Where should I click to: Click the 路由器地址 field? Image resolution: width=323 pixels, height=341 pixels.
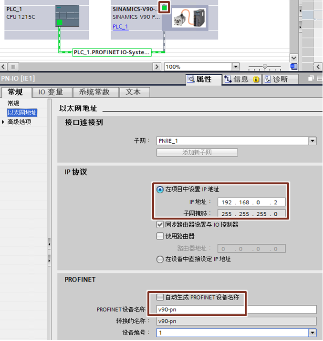click(x=251, y=249)
